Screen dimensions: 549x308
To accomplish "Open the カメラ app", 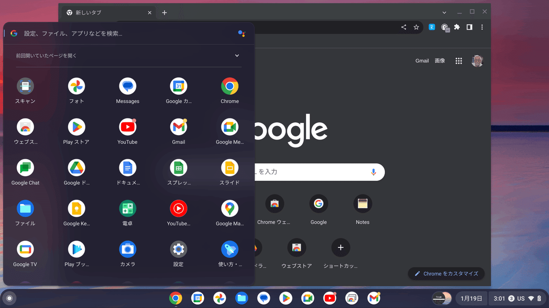I will pos(128,250).
